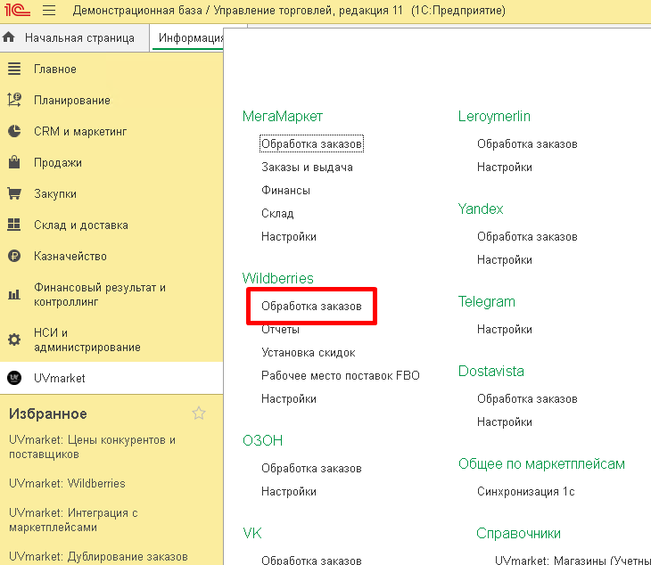Viewport: 651px width, 565px height.
Task: Click the Общее по маркетплейсам heading
Action: click(541, 463)
